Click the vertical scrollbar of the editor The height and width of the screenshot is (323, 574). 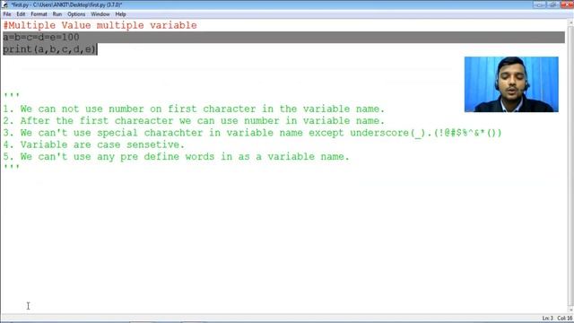coord(570,165)
